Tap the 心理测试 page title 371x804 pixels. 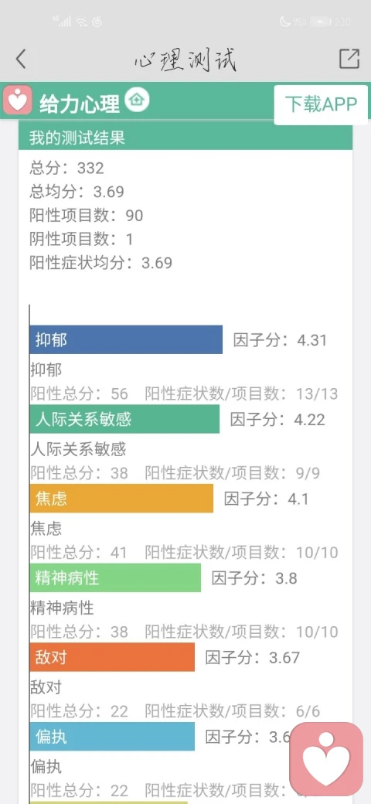point(185,60)
